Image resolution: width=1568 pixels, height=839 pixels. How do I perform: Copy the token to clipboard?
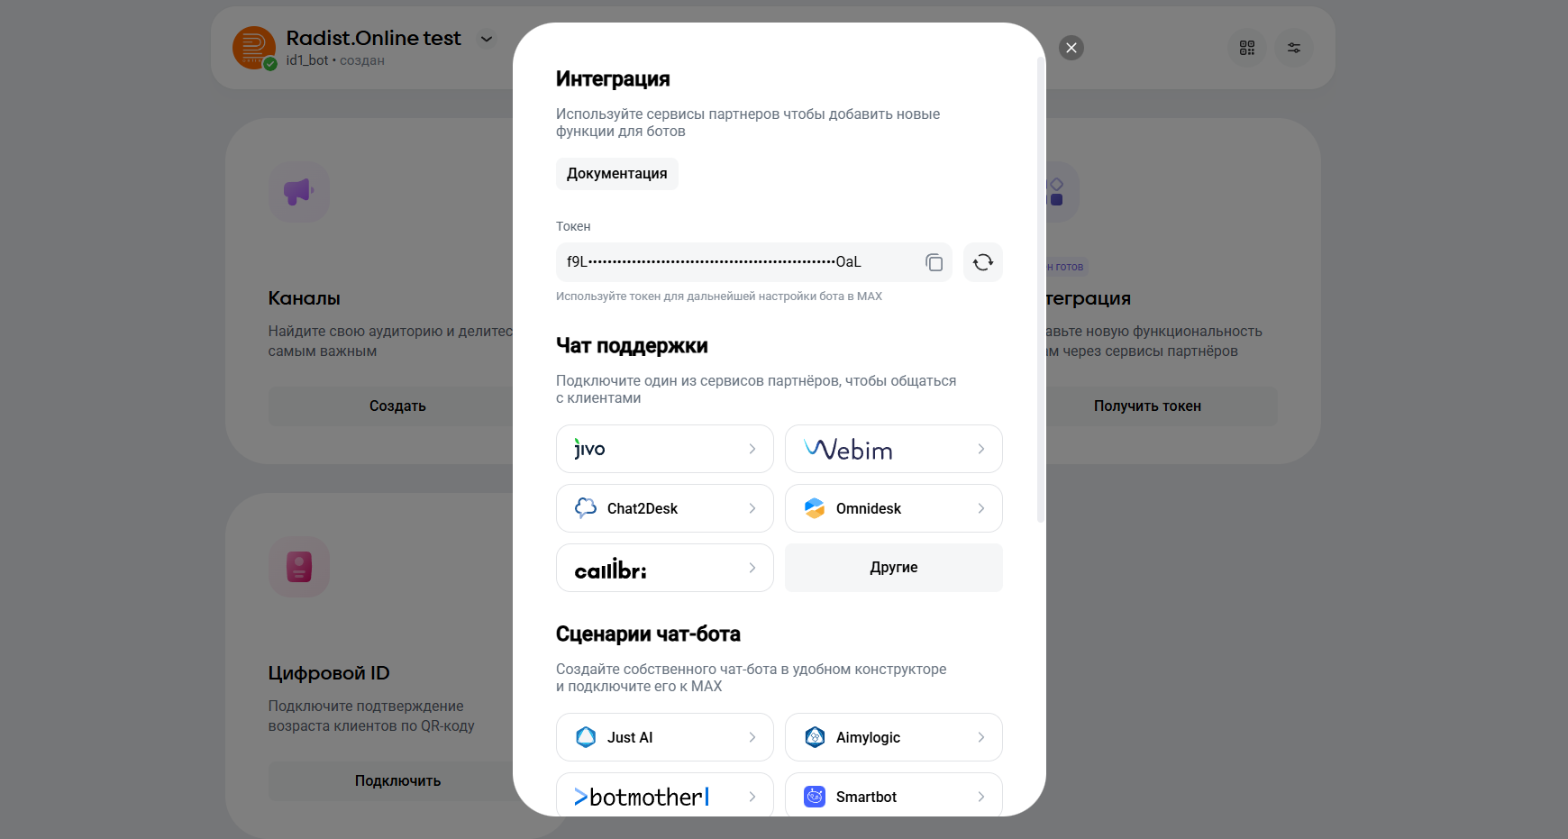(934, 262)
